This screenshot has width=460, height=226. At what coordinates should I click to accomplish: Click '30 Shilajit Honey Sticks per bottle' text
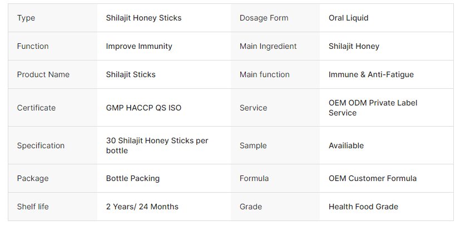157,145
